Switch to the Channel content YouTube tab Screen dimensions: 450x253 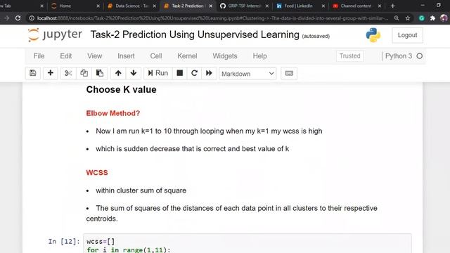pos(356,6)
